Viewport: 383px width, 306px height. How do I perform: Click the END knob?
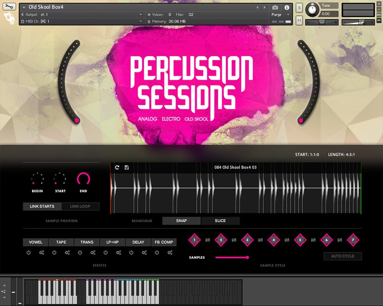coord(83,179)
